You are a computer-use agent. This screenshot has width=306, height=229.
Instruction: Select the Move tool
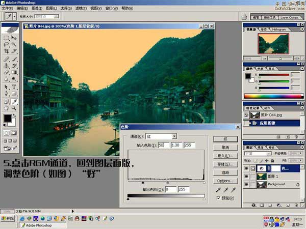[14, 38]
